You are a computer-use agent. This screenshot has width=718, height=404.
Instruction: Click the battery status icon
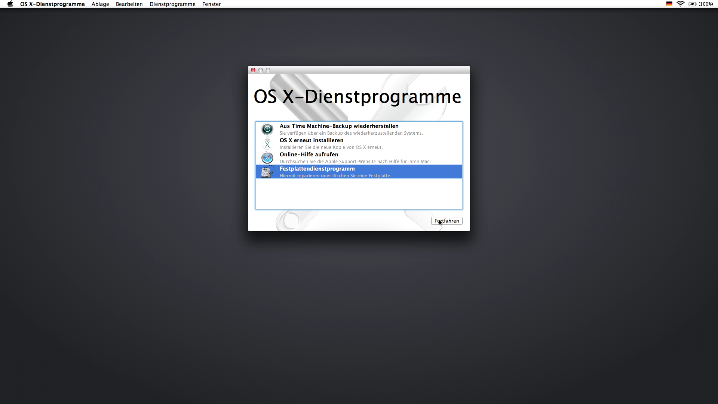[692, 4]
